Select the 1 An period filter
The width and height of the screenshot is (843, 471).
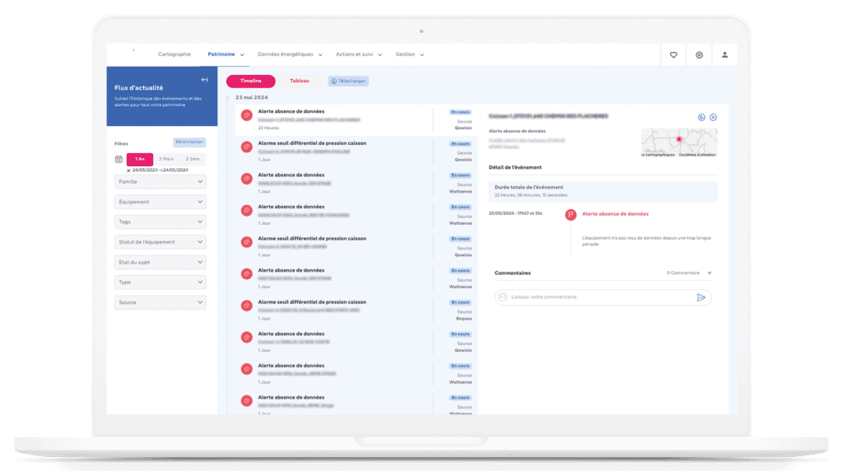(140, 159)
